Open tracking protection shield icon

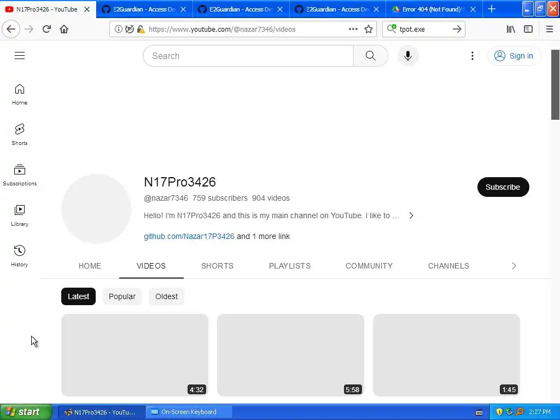[129, 30]
